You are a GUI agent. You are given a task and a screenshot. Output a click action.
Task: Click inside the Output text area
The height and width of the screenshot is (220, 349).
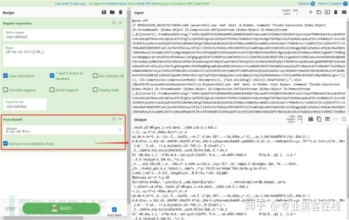[x=239, y=173]
